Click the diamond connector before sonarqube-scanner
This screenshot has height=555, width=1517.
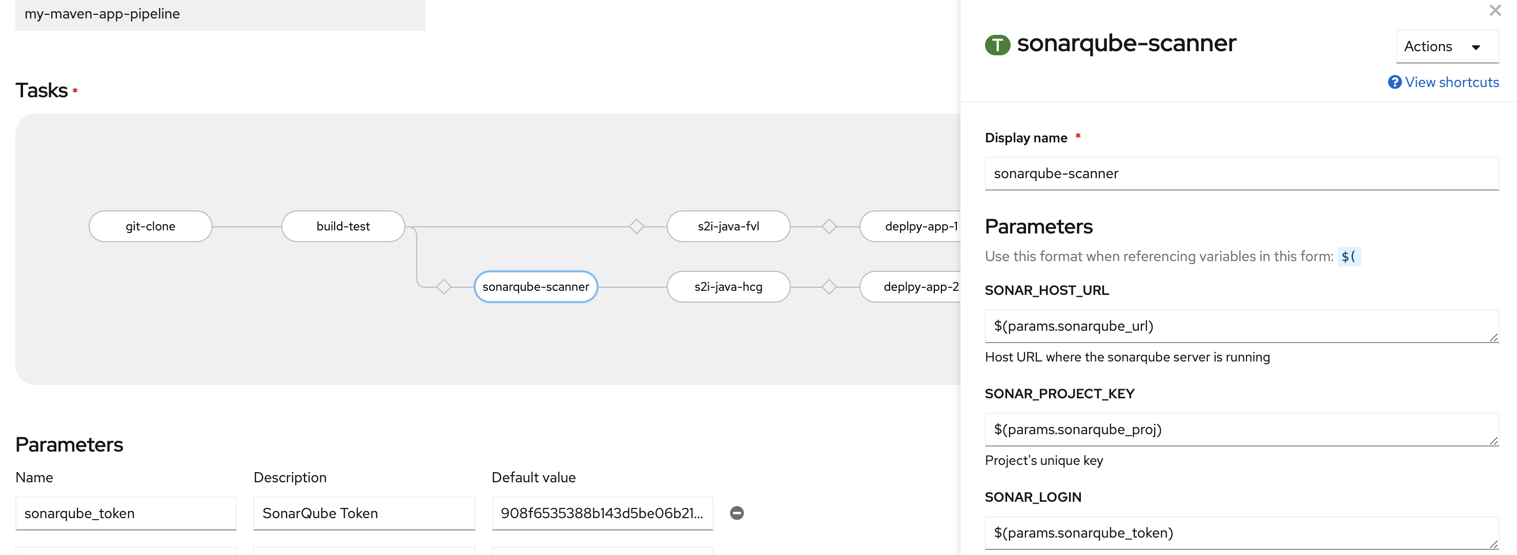click(443, 287)
